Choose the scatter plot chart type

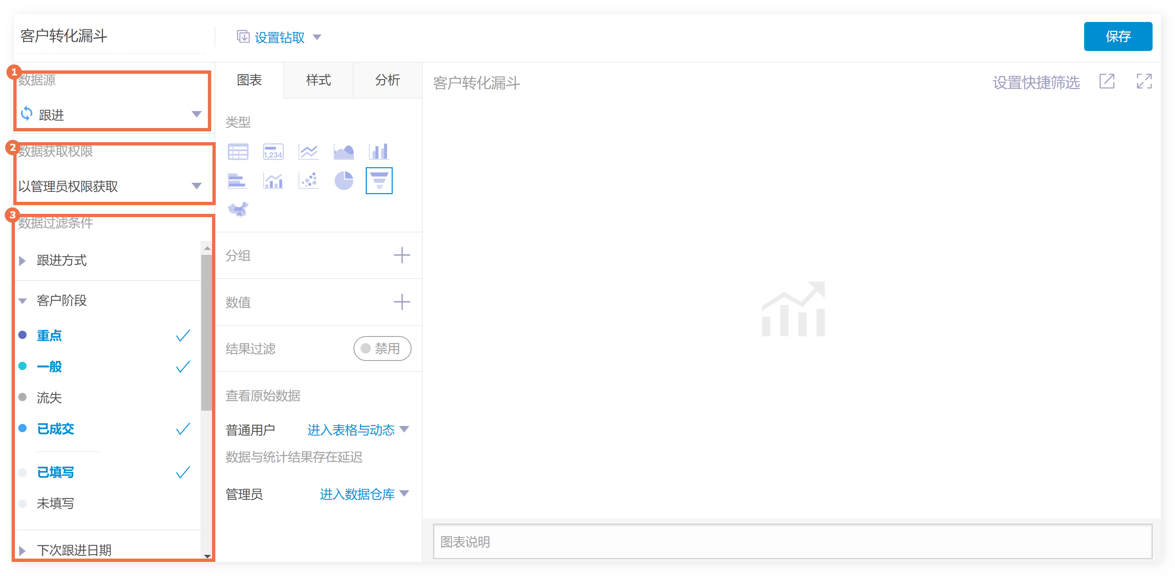[x=308, y=180]
